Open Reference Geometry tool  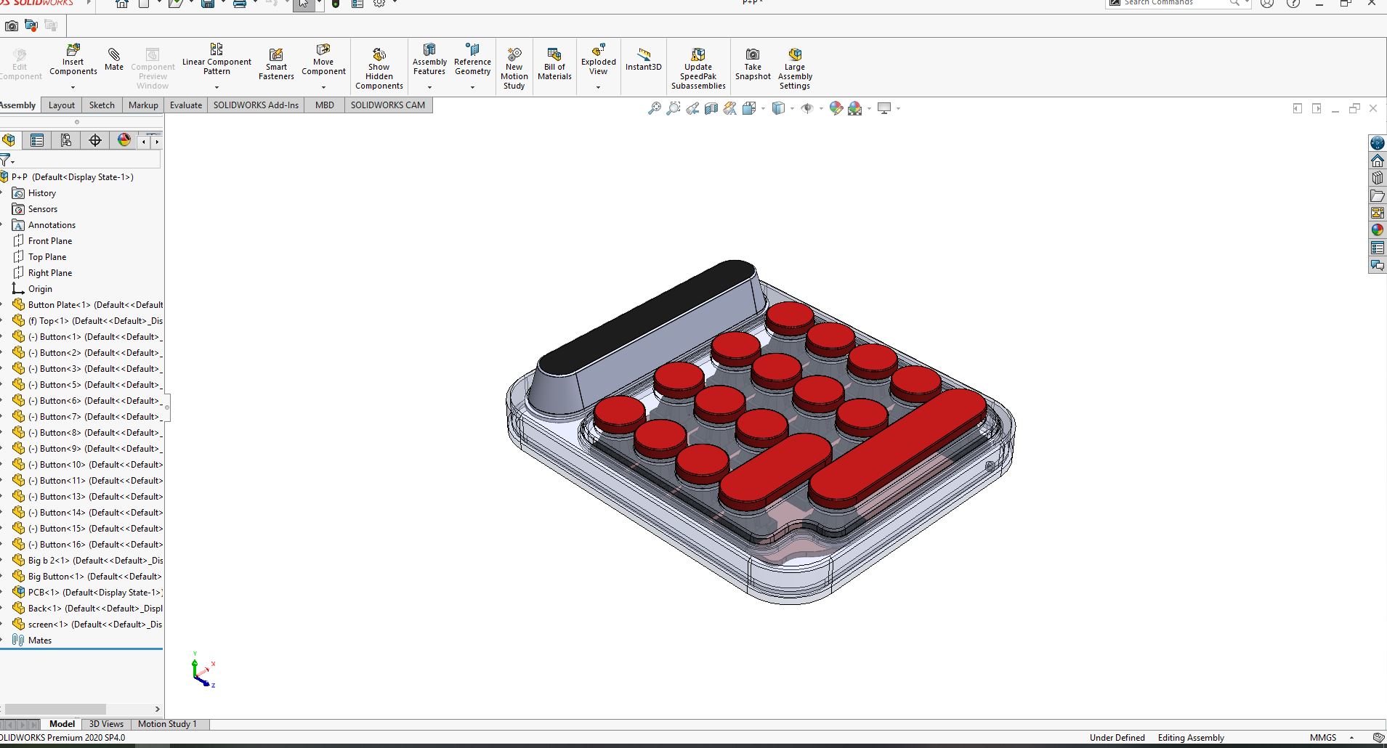click(472, 59)
